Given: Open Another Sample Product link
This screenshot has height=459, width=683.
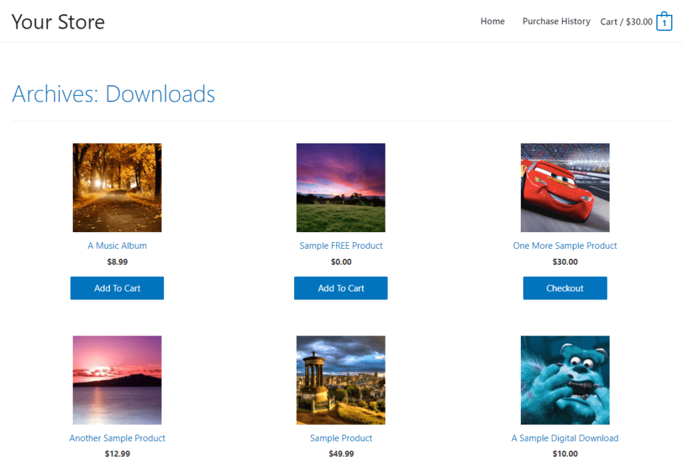Looking at the screenshot, I should [x=117, y=438].
